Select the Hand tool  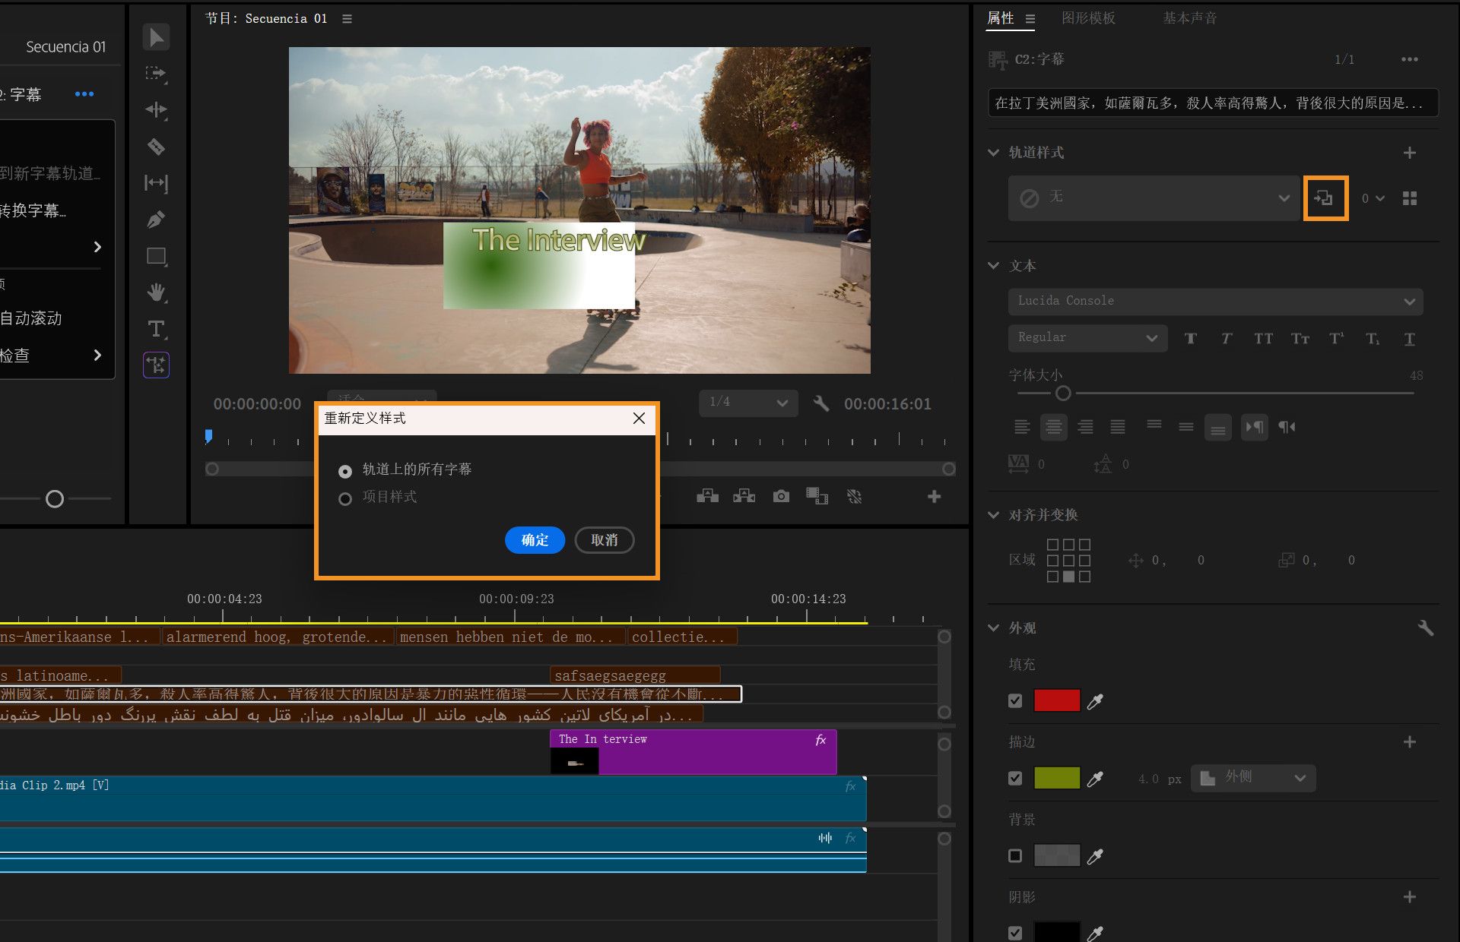(x=156, y=292)
